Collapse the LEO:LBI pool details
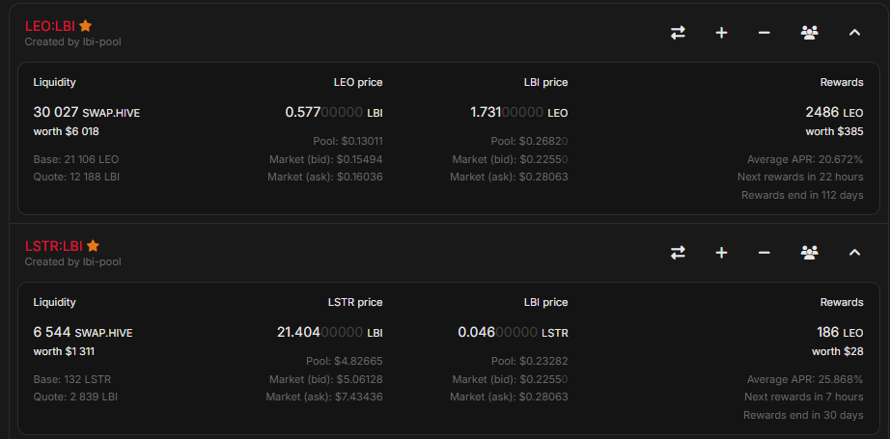The width and height of the screenshot is (890, 439). (x=854, y=33)
